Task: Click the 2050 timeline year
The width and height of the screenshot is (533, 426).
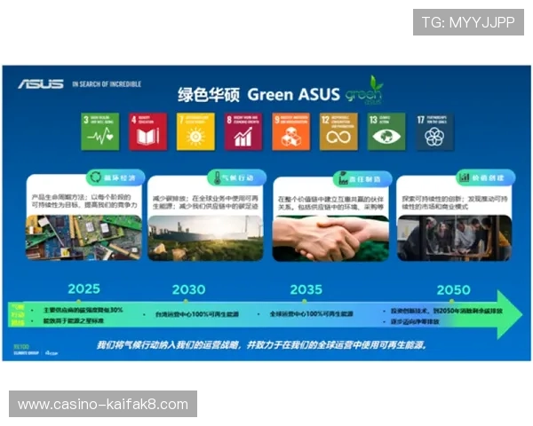Action: [x=453, y=290]
